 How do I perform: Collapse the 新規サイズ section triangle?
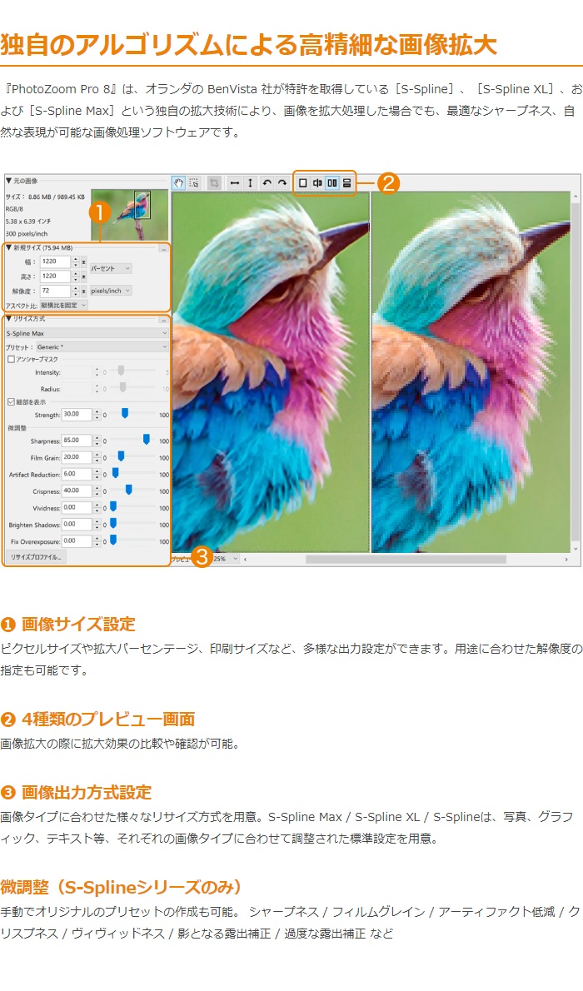coord(9,248)
